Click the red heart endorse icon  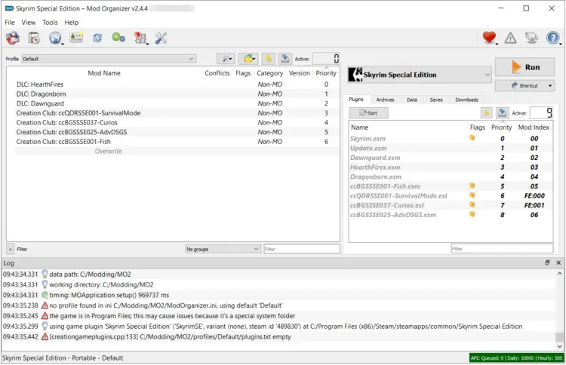(x=488, y=38)
